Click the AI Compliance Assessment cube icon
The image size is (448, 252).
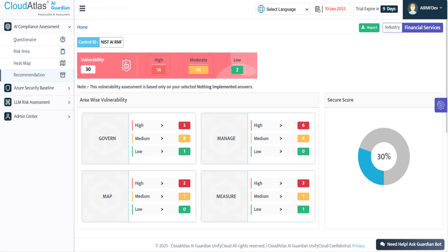(8, 27)
